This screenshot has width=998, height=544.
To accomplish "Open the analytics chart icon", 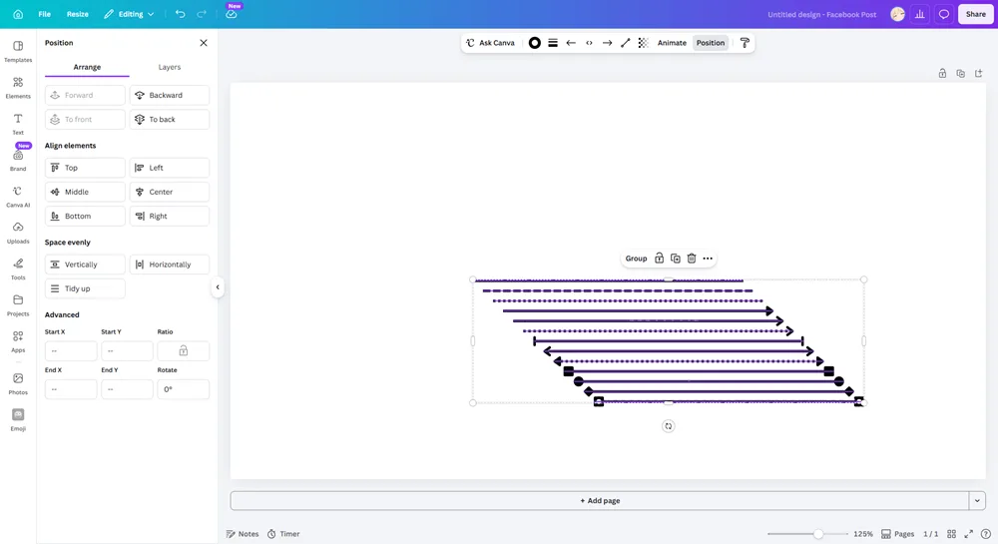I will 920,14.
